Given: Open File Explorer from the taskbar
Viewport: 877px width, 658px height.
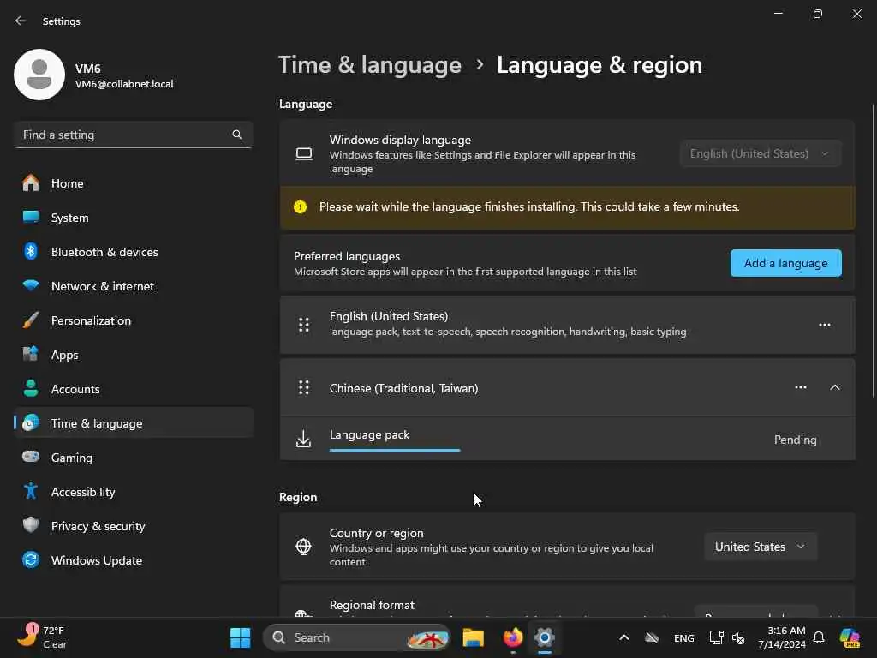Looking at the screenshot, I should (x=473, y=637).
